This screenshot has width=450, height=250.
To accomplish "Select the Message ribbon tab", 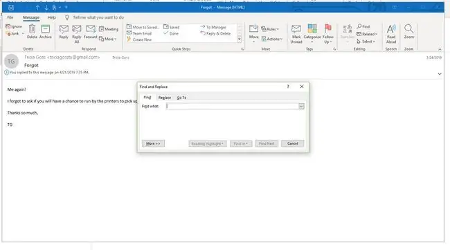I will pyautogui.click(x=31, y=17).
